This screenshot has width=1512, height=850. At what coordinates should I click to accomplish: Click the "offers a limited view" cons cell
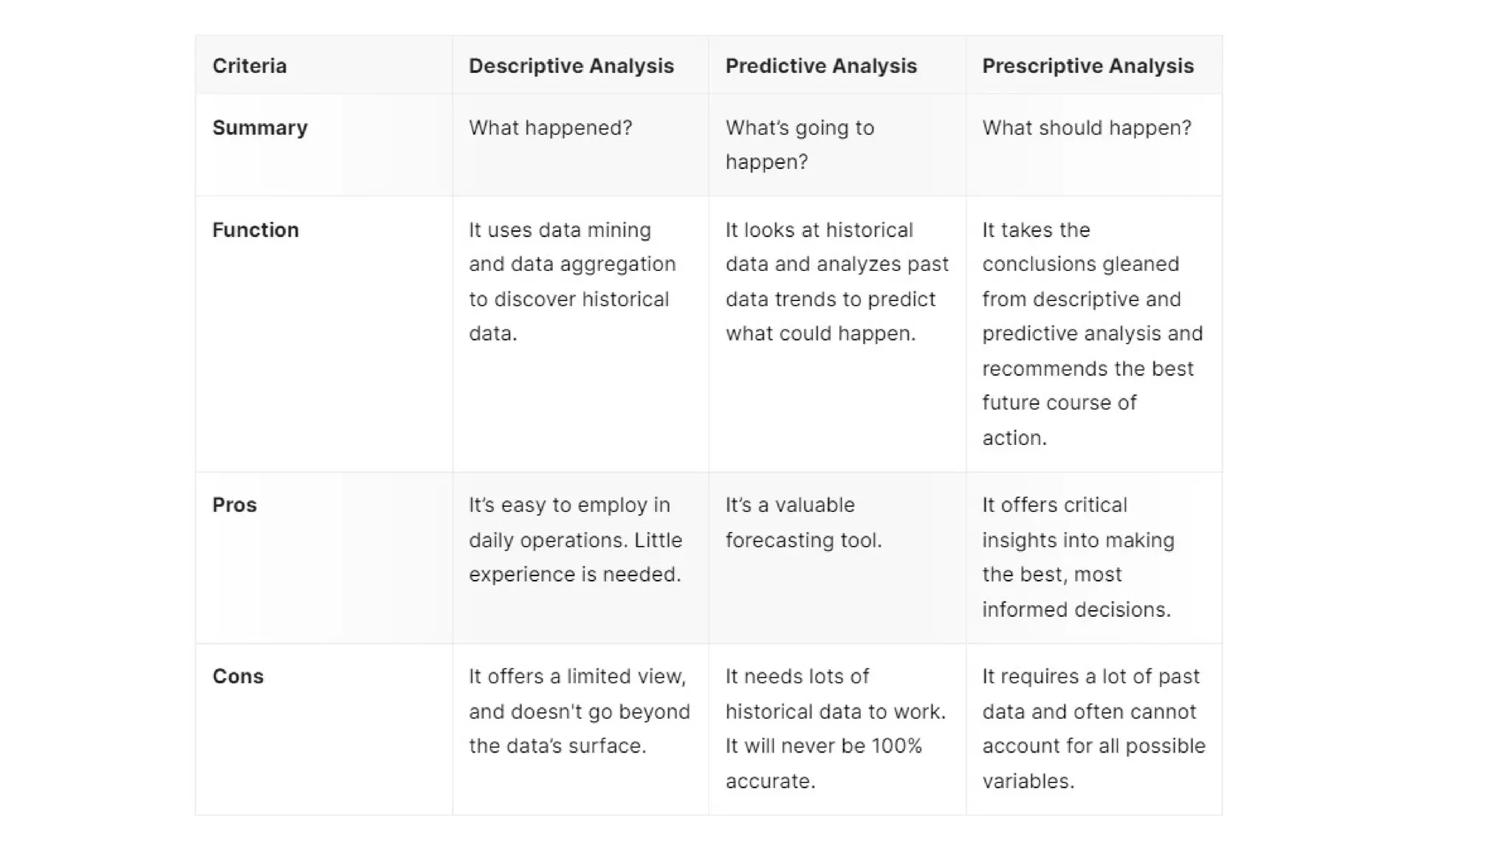(x=579, y=711)
